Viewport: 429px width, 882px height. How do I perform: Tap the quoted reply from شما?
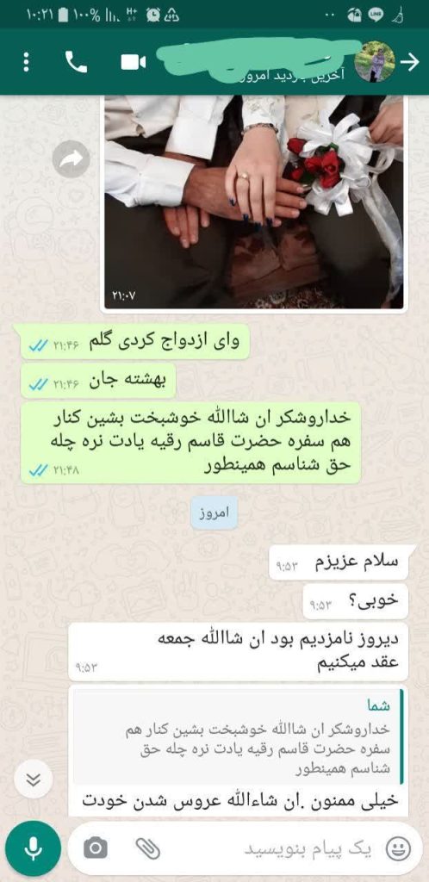pyautogui.click(x=239, y=737)
